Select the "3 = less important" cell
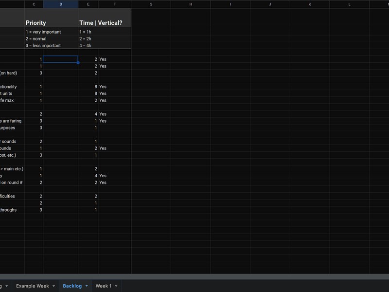The height and width of the screenshot is (292, 389). [x=43, y=46]
